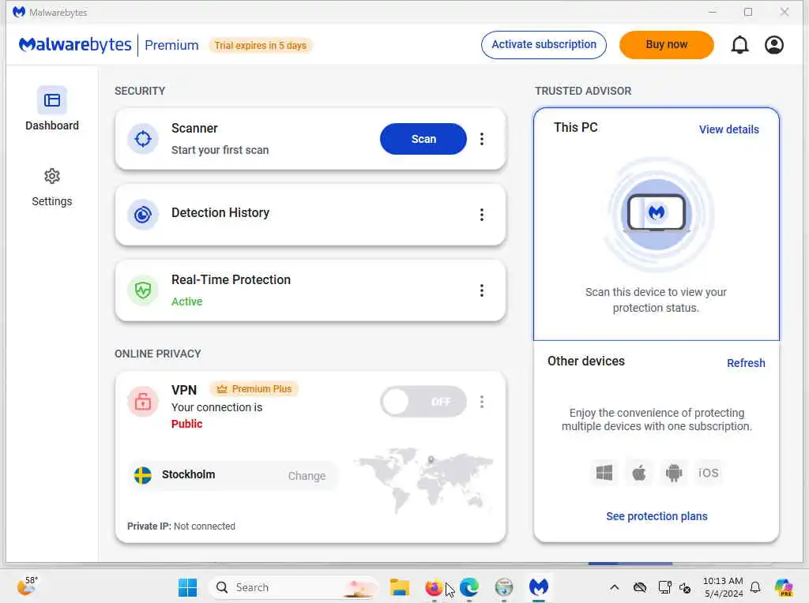Open the network status tray icon
The image size is (809, 603).
coord(664,587)
